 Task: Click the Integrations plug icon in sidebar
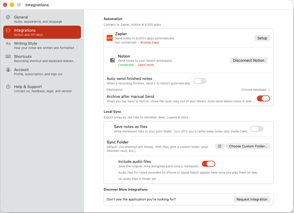pos(8,30)
